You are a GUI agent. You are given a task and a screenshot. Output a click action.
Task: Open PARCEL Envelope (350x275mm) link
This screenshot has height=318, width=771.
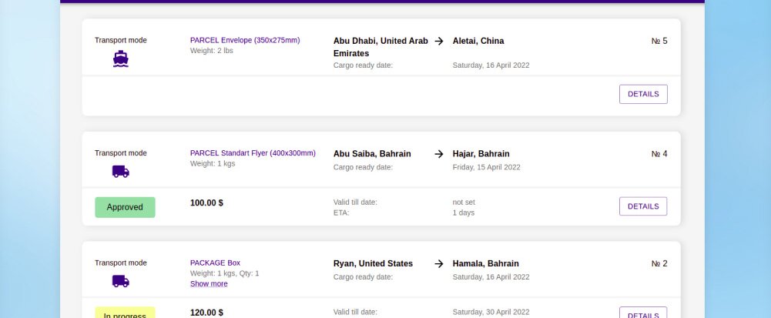[x=245, y=40]
